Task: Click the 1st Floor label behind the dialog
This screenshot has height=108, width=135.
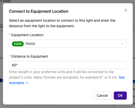Action: pos(5,1)
